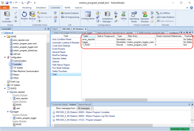The image size is (194, 131).
Task: Collapse the HOME folder node
Action: point(5,36)
